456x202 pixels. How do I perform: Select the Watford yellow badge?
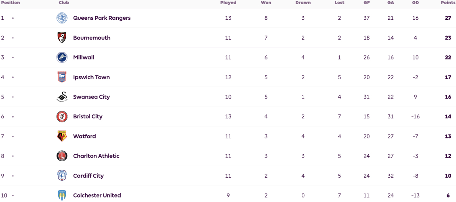(x=62, y=136)
